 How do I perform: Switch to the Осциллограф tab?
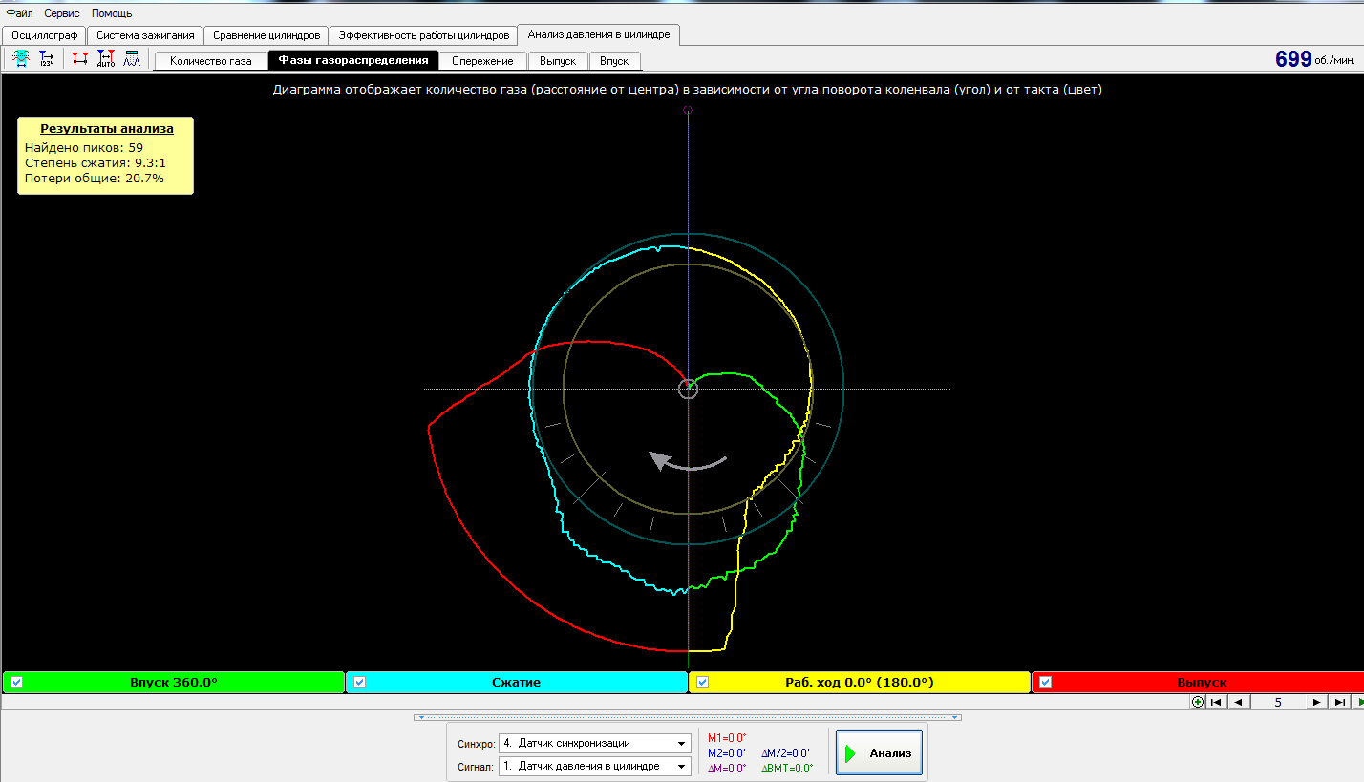coord(44,35)
